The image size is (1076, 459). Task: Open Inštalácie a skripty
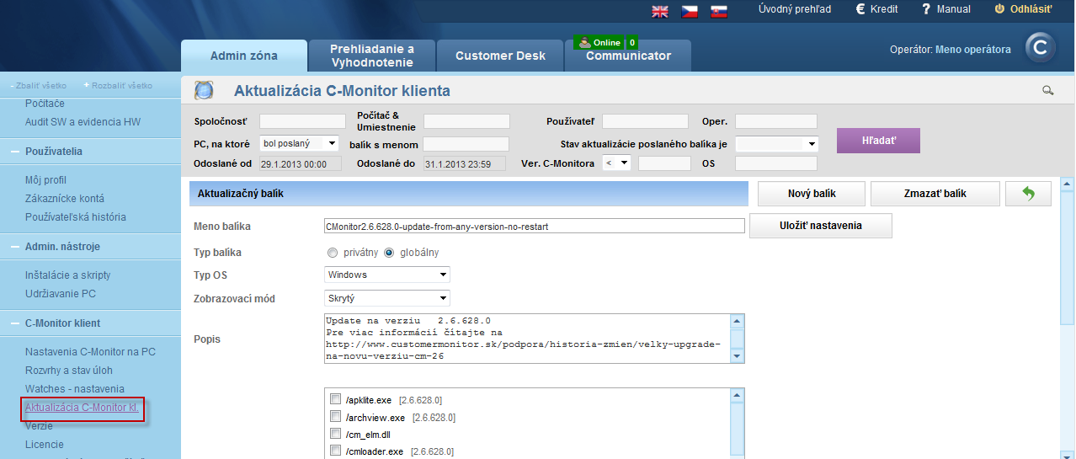[67, 275]
